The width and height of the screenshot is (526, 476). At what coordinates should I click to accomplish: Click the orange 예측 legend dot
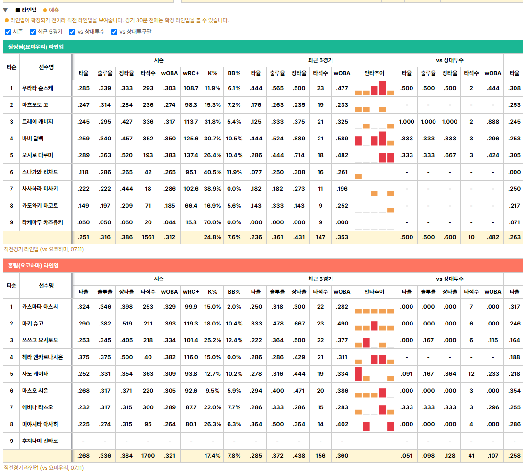point(45,10)
